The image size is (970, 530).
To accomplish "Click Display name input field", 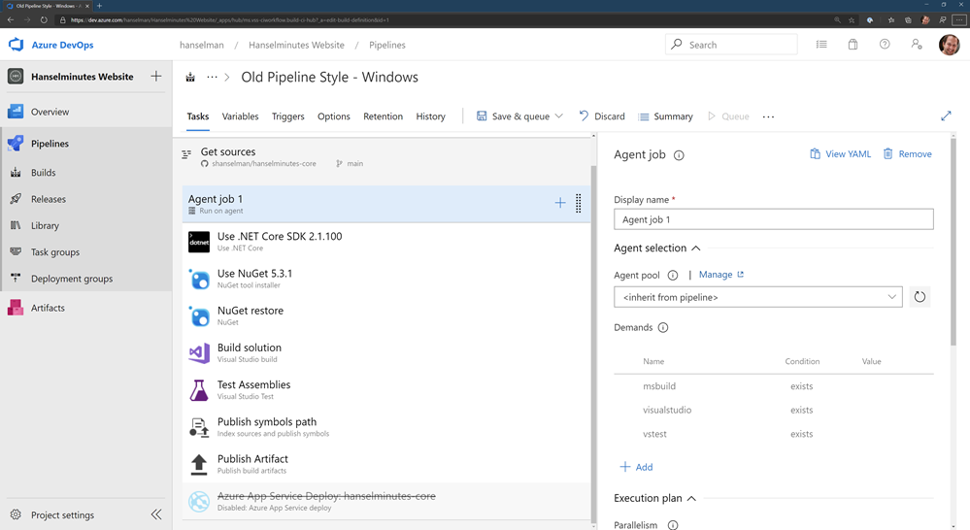I will tap(773, 219).
